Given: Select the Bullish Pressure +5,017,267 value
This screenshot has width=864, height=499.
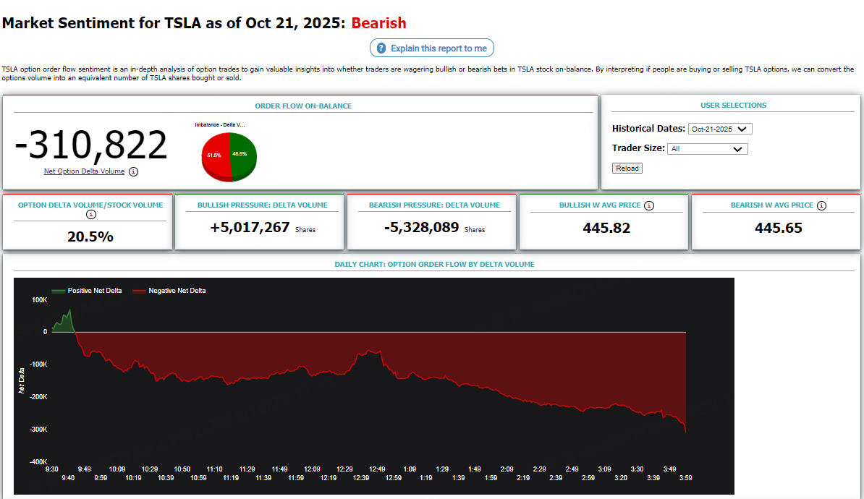Looking at the screenshot, I should (250, 228).
